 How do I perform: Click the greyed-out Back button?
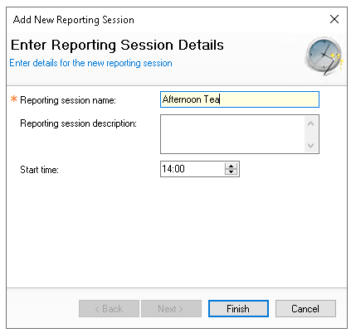[x=109, y=308]
